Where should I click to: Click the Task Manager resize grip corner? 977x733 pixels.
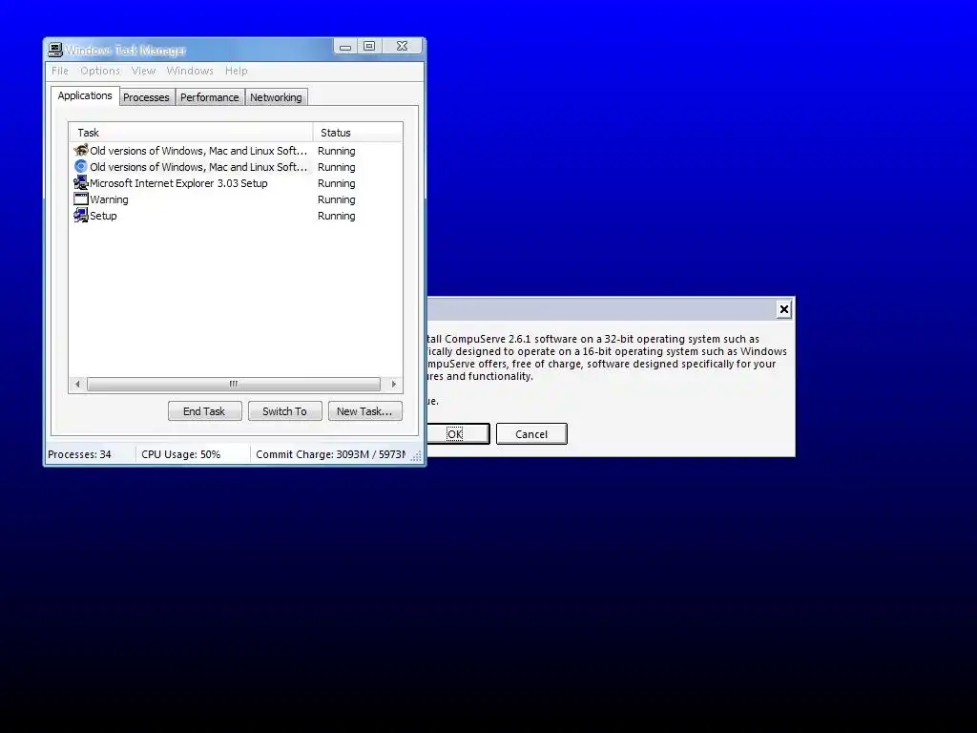click(x=417, y=456)
